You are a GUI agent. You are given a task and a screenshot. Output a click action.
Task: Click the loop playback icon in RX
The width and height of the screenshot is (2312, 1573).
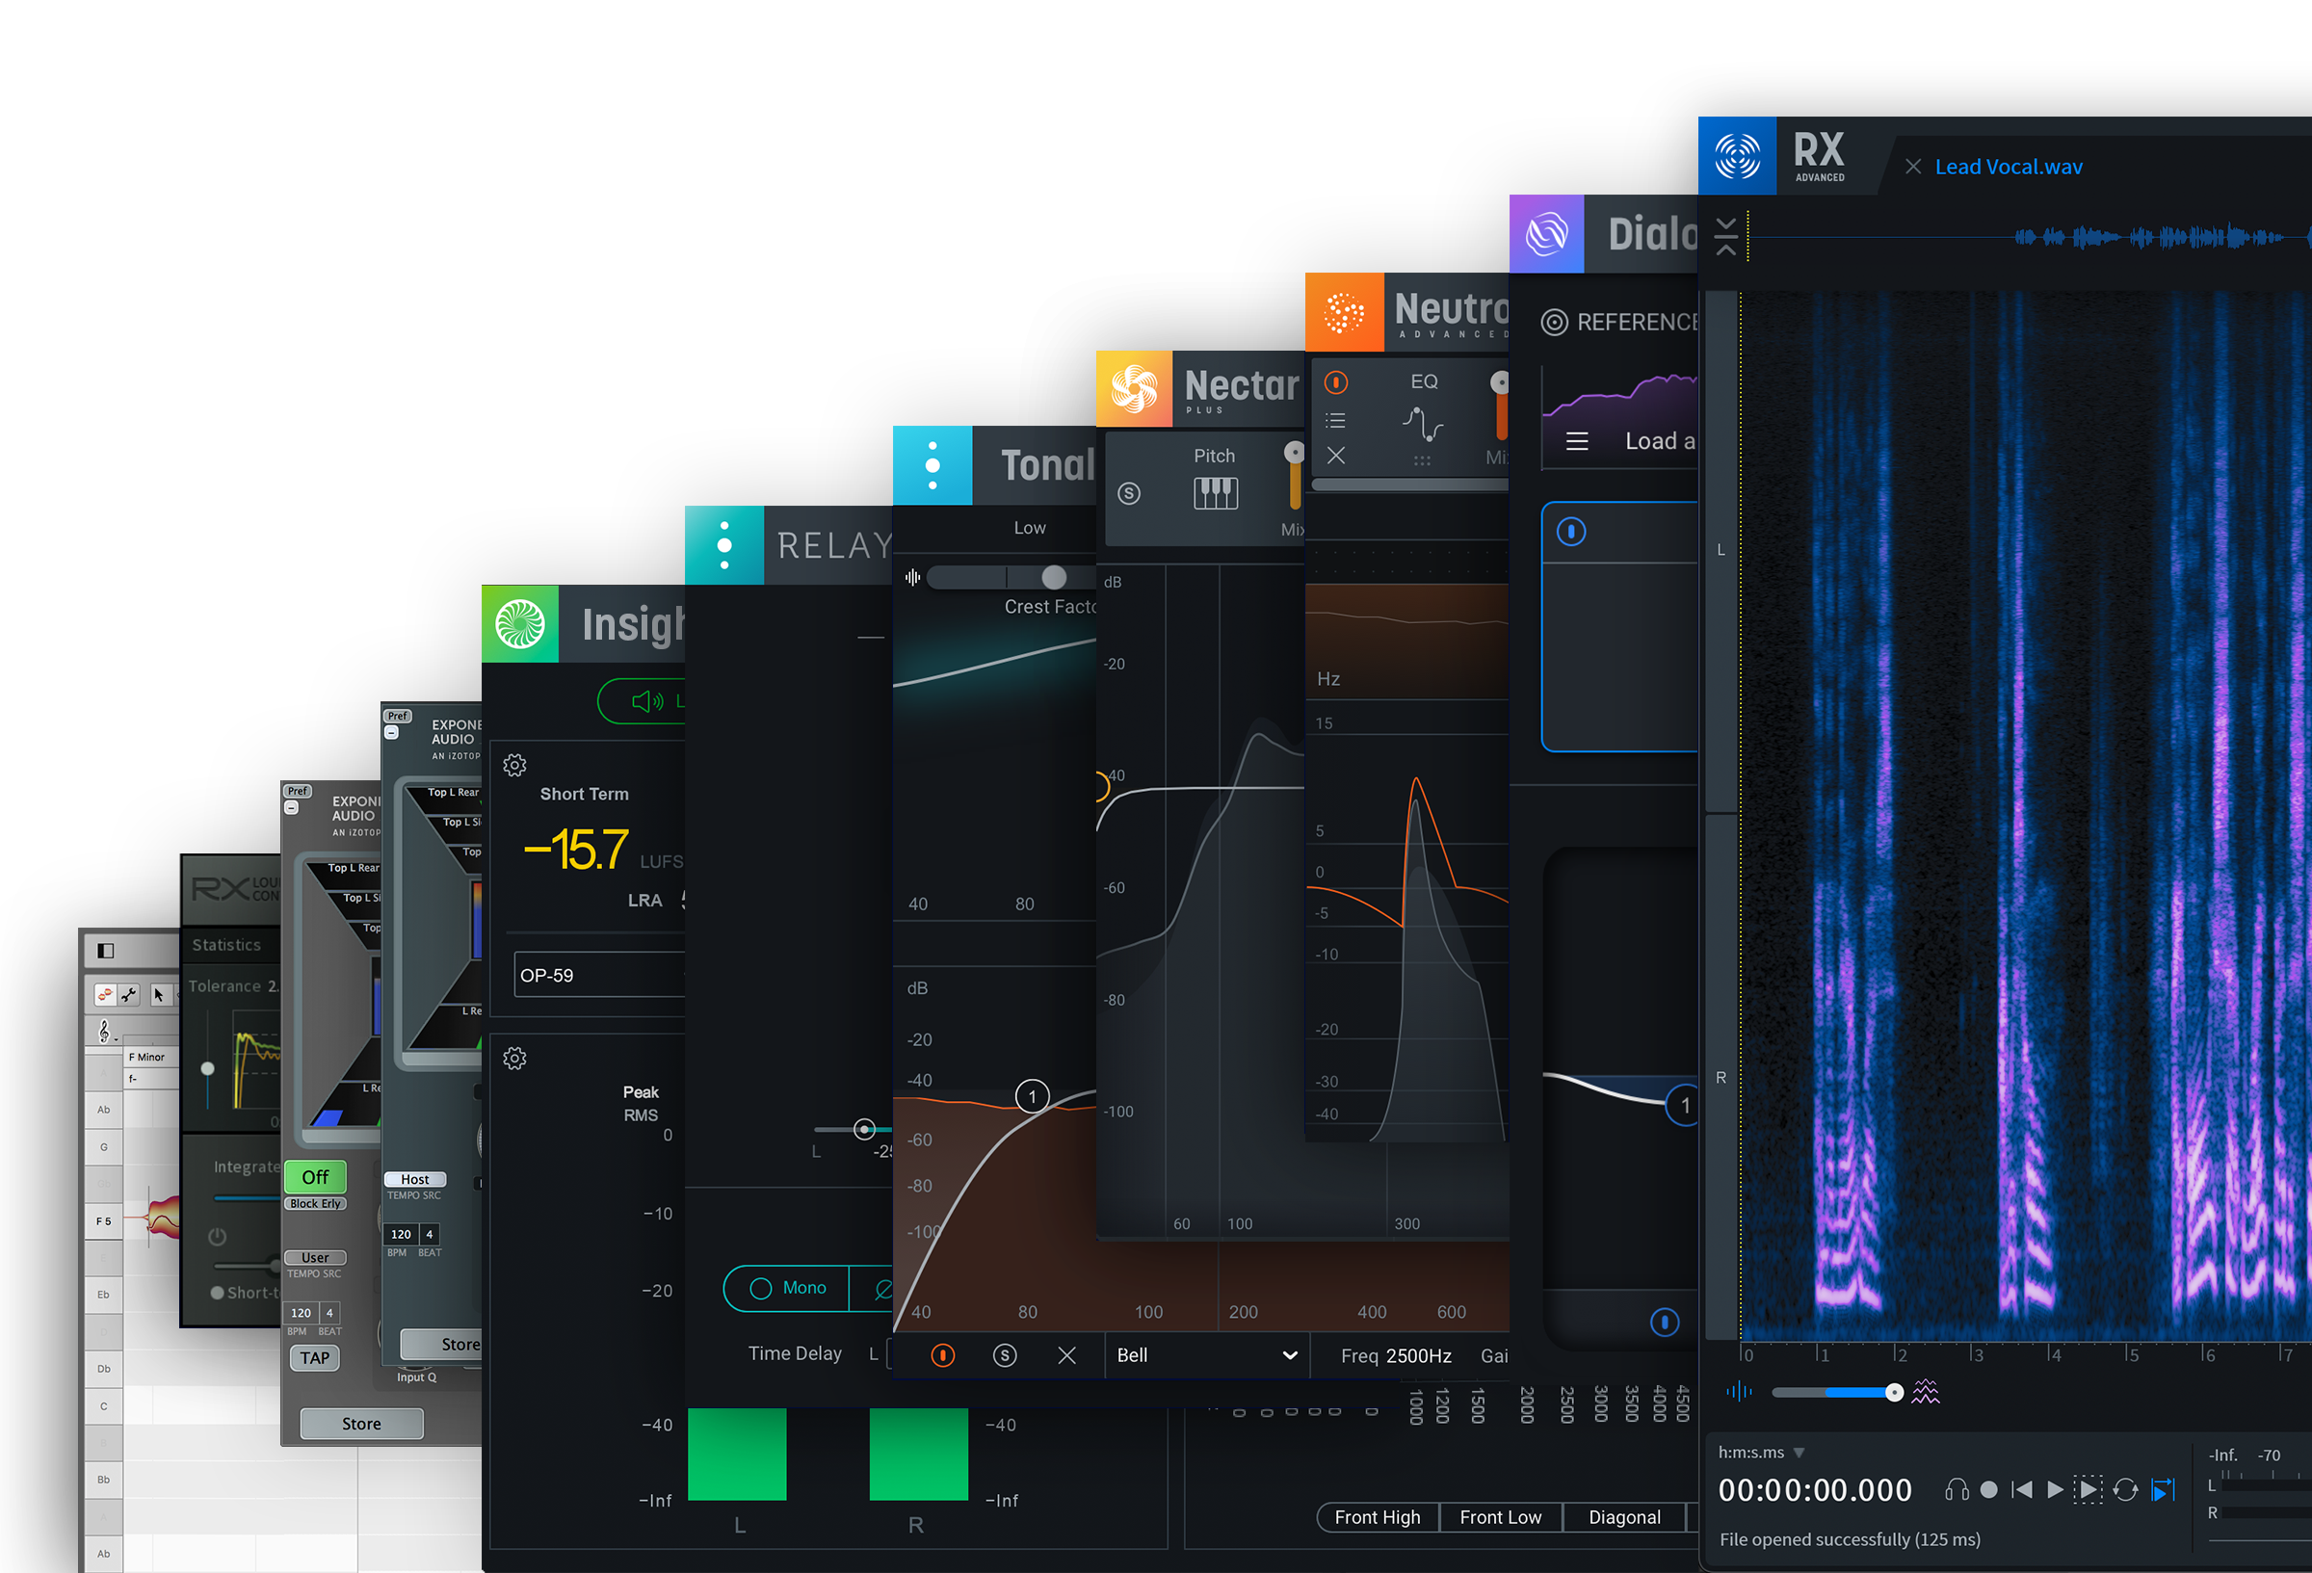click(2125, 1489)
